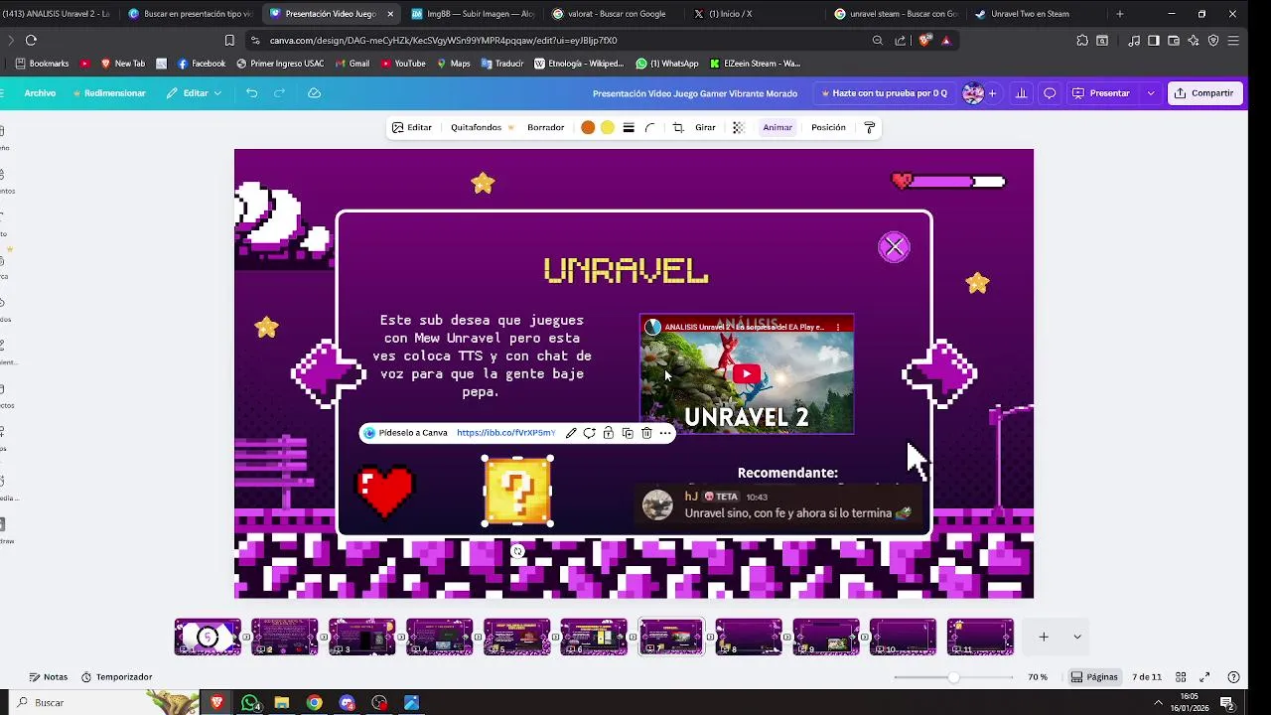1271x715 pixels.
Task: Open the Notas panel
Action: point(49,677)
